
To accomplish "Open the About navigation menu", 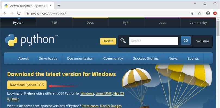I will pyautogui.click(x=23, y=58).
